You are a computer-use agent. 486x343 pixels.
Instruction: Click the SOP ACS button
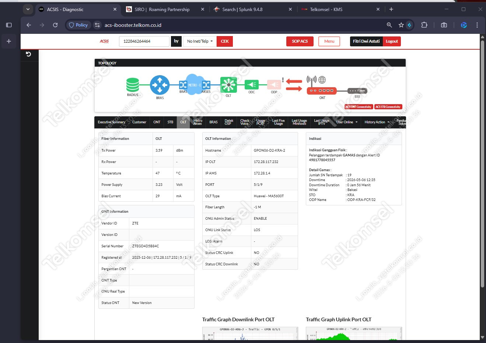click(x=300, y=41)
